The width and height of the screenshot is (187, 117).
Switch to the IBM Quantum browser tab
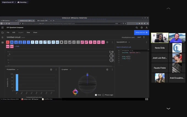[9, 21]
